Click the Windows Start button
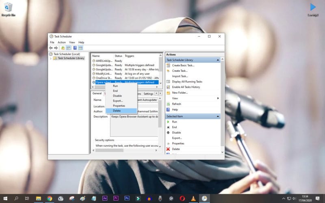Image resolution: width=325 pixels, height=203 pixels. [x=5, y=199]
